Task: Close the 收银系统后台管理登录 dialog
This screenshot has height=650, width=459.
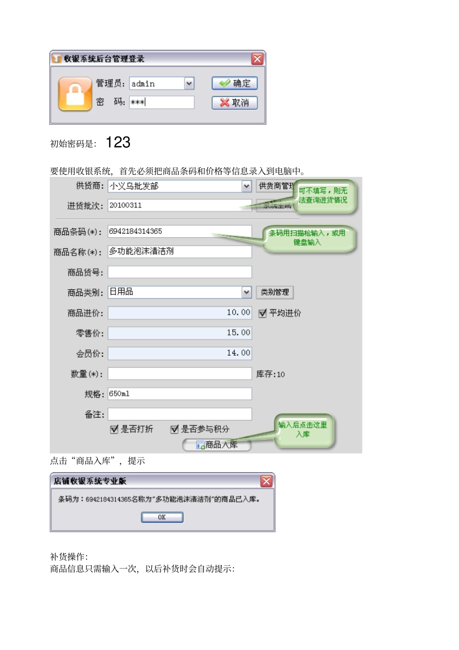Action: click(257, 59)
